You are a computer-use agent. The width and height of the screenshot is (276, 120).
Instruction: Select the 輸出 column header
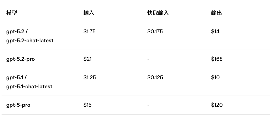pos(216,13)
